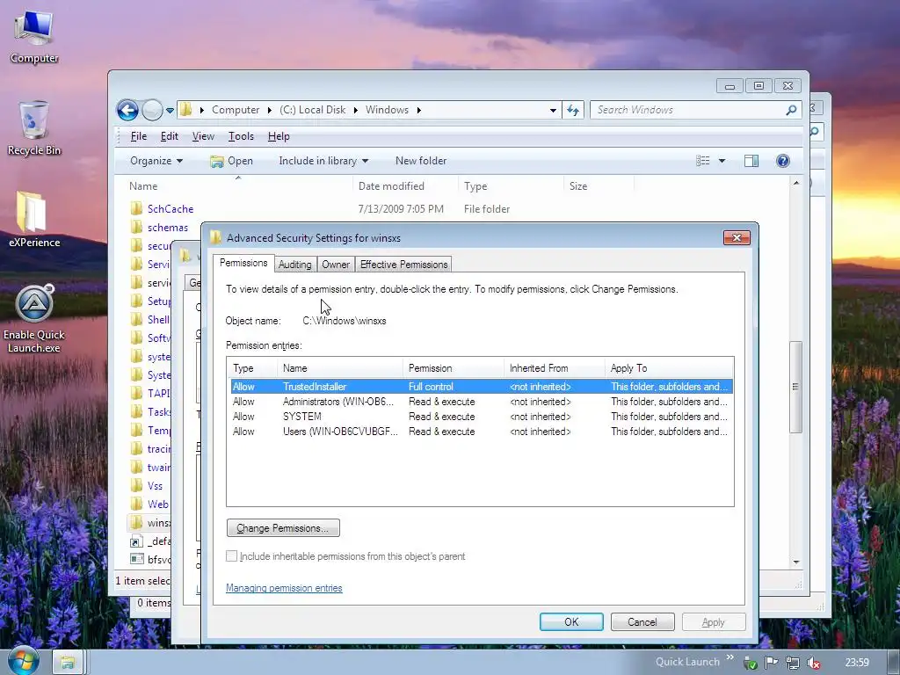Open the Edit menu
The height and width of the screenshot is (675, 900).
[x=170, y=136]
